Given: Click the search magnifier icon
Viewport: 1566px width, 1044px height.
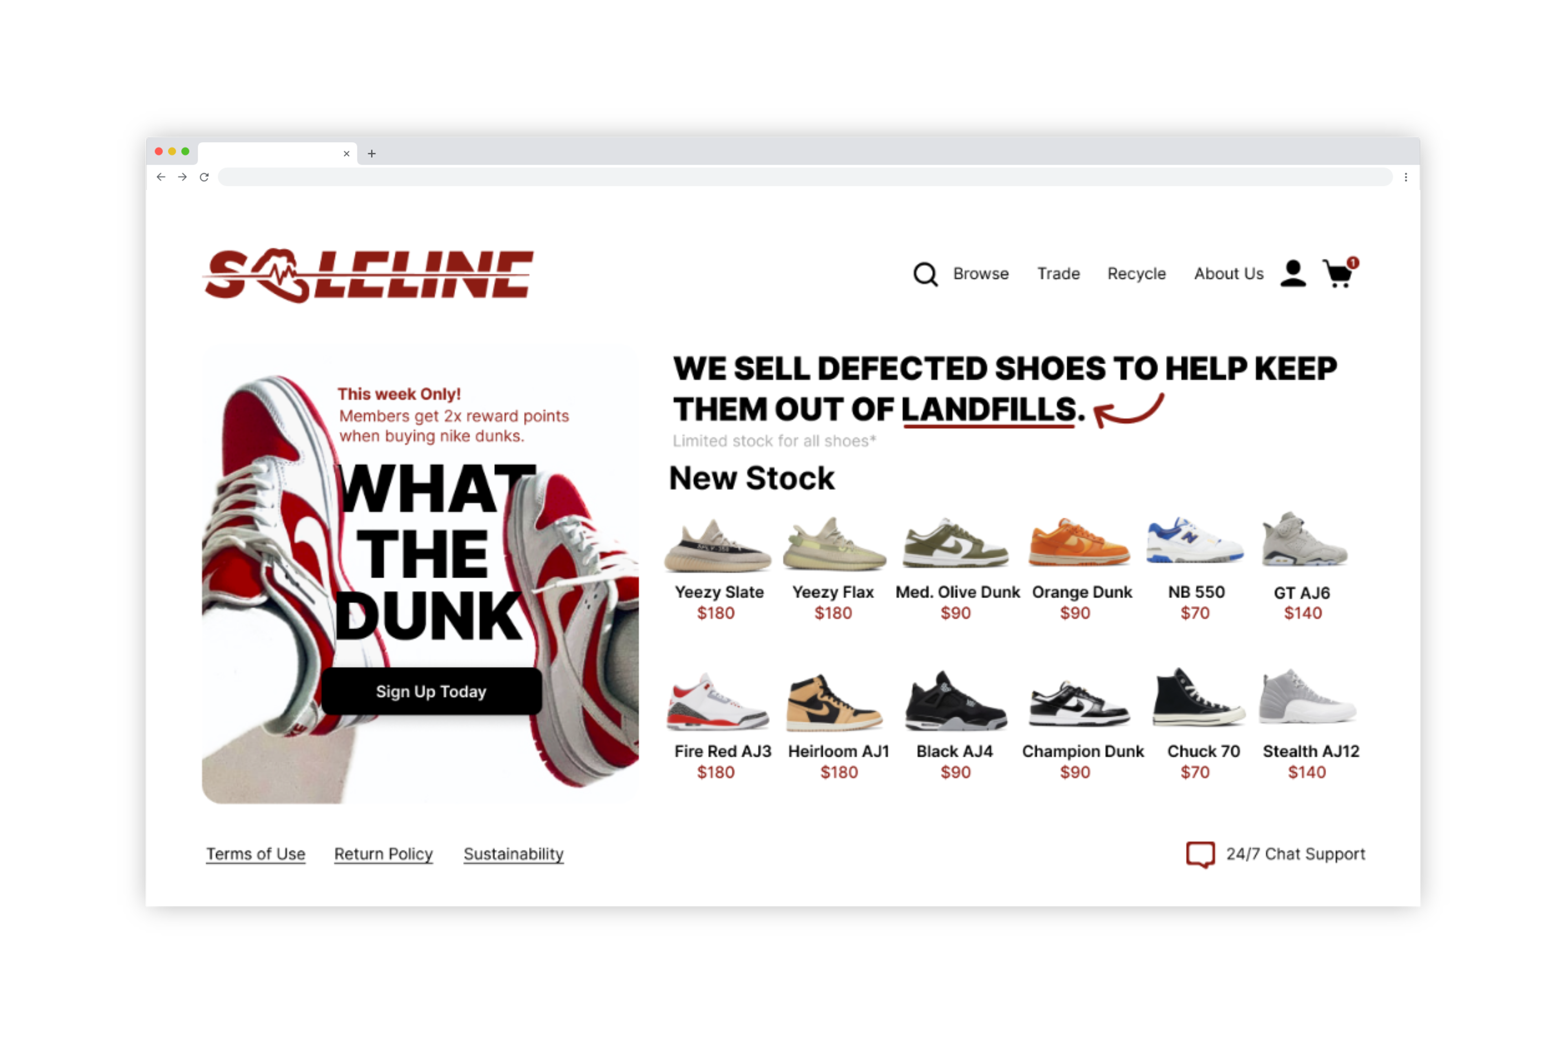Looking at the screenshot, I should 925,274.
